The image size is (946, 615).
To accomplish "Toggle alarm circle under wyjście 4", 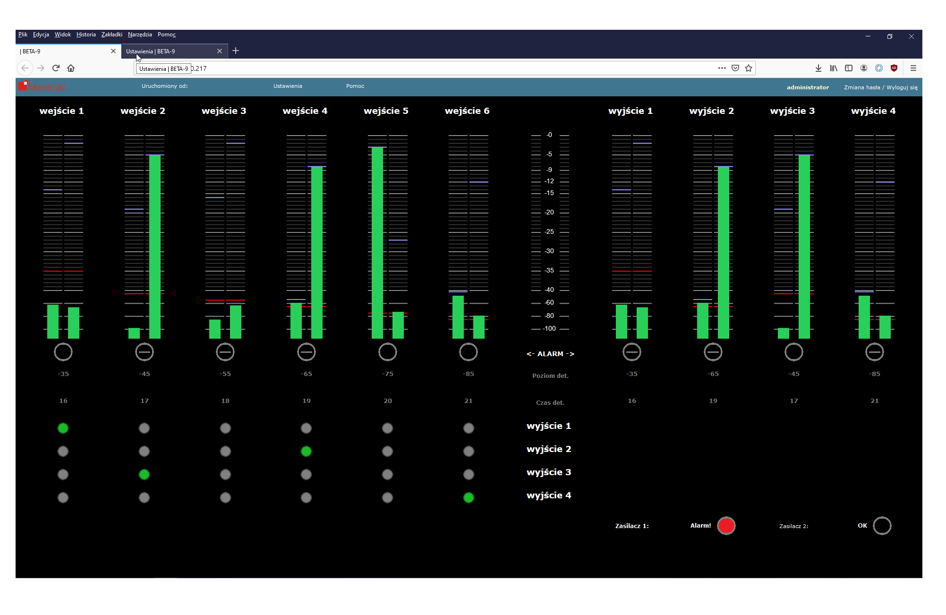I will (875, 352).
